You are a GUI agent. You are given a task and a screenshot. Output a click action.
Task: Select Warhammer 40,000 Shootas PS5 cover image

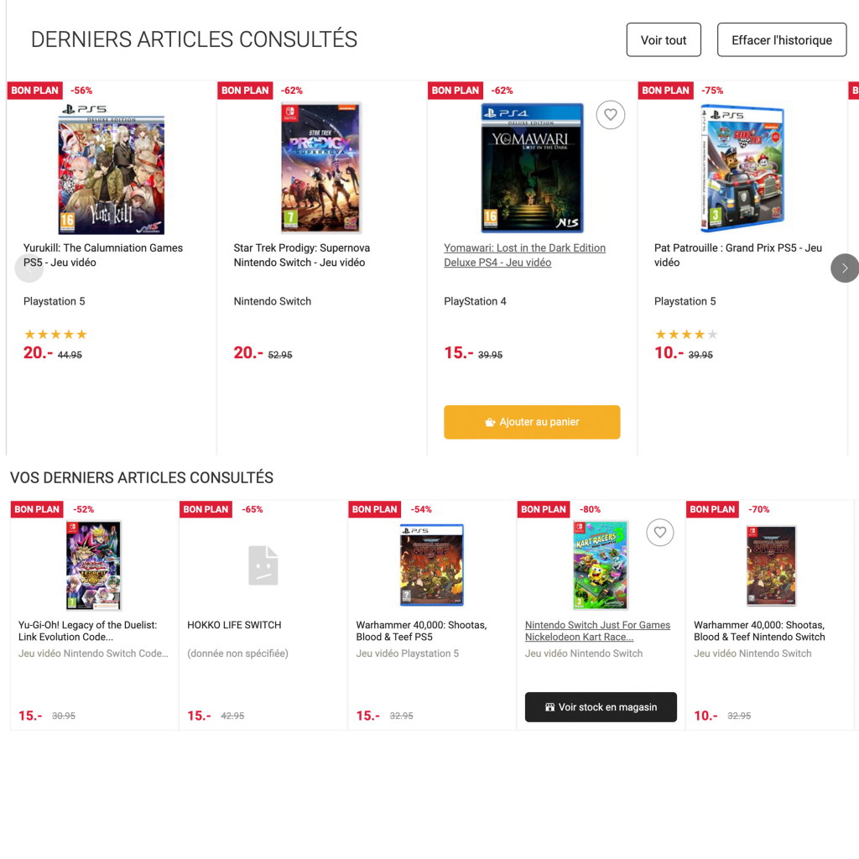click(432, 565)
